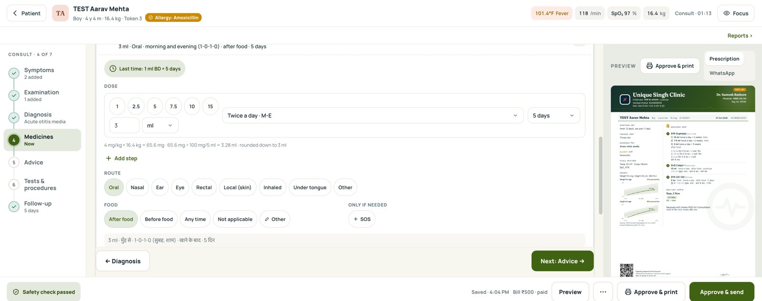Click the allergy warning icon for Amoxicillin

pyautogui.click(x=151, y=18)
